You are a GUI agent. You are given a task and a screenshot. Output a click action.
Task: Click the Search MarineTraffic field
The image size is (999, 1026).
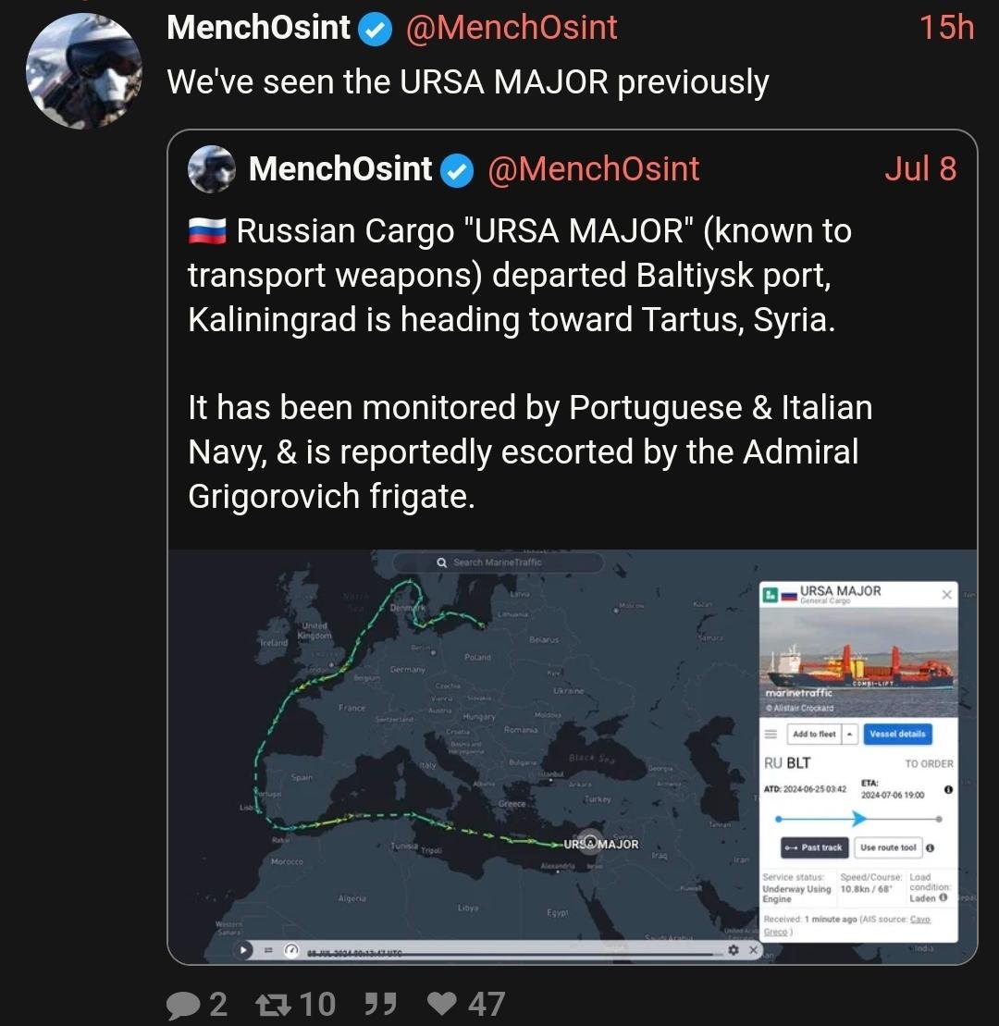[x=498, y=562]
